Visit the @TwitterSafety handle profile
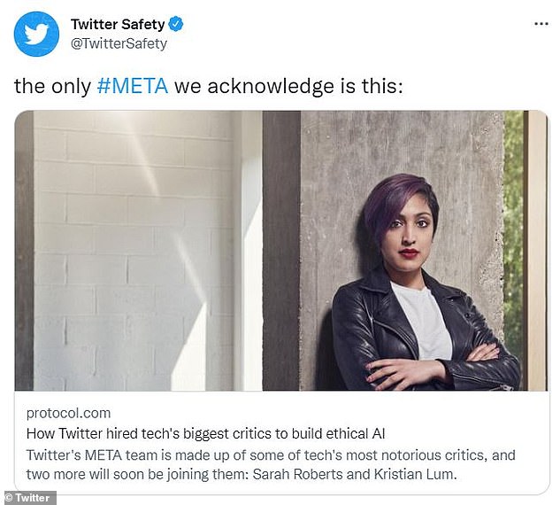The width and height of the screenshot is (560, 505). [119, 43]
